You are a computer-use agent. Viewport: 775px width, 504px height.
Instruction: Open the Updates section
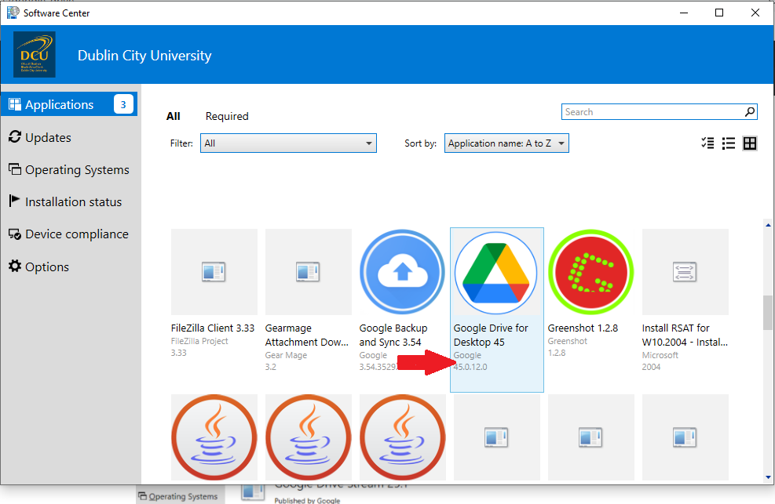(48, 138)
